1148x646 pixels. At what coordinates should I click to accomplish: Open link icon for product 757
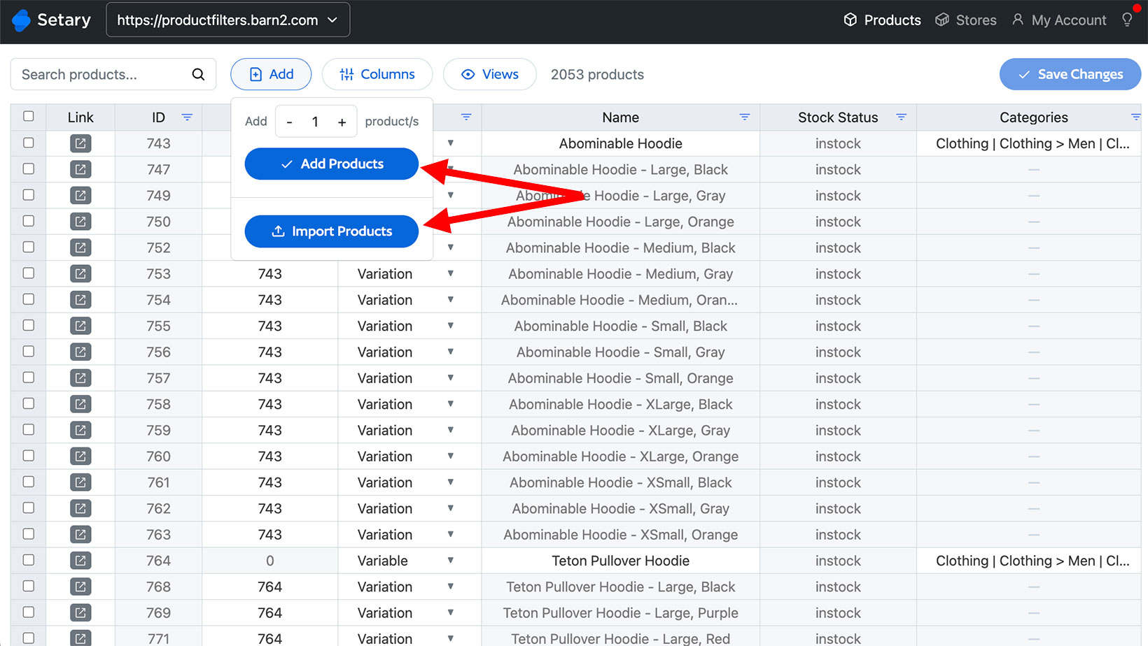[80, 378]
